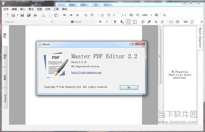Screen dimensions: 205x132
Task: Open the 视图 menu
Action: (x=39, y=9)
